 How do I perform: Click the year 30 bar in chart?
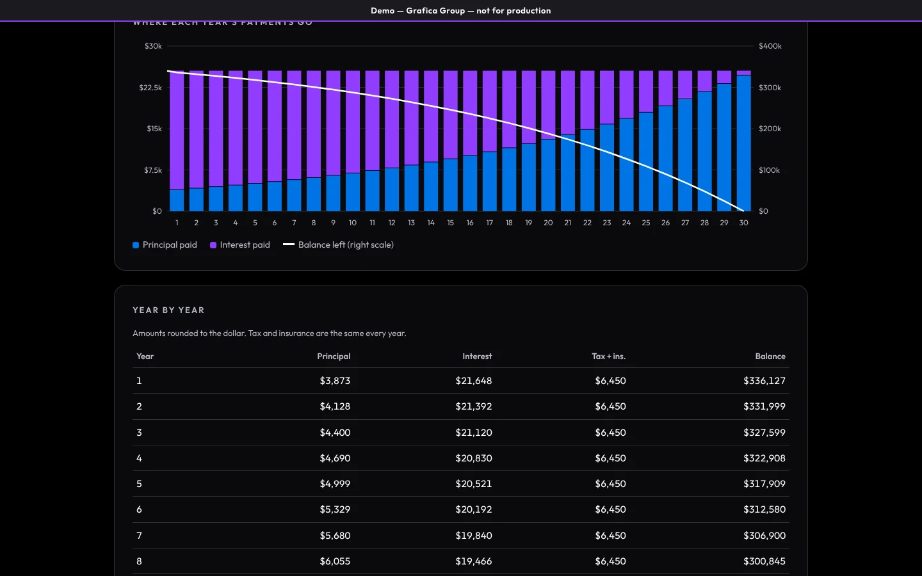tap(743, 141)
